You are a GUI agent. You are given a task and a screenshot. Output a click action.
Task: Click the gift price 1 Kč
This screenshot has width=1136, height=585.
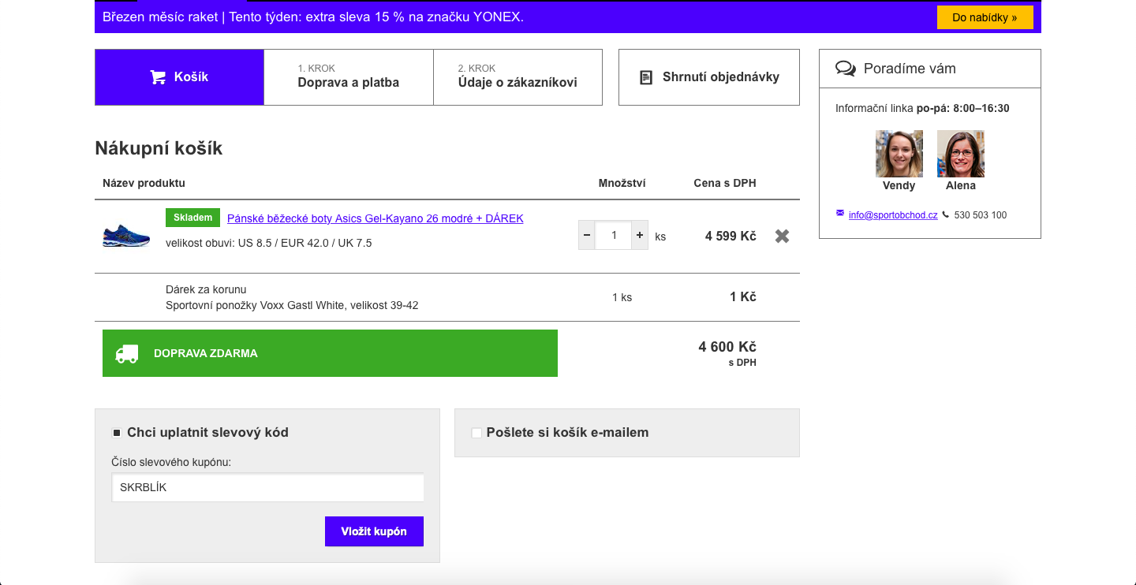[743, 297]
